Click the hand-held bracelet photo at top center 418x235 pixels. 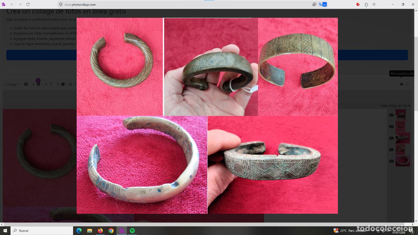(x=211, y=66)
